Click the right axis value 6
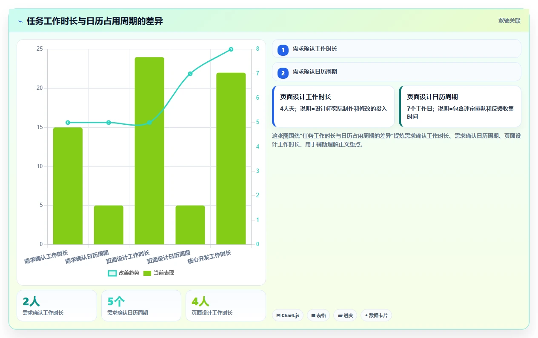538x338 pixels. [x=258, y=98]
